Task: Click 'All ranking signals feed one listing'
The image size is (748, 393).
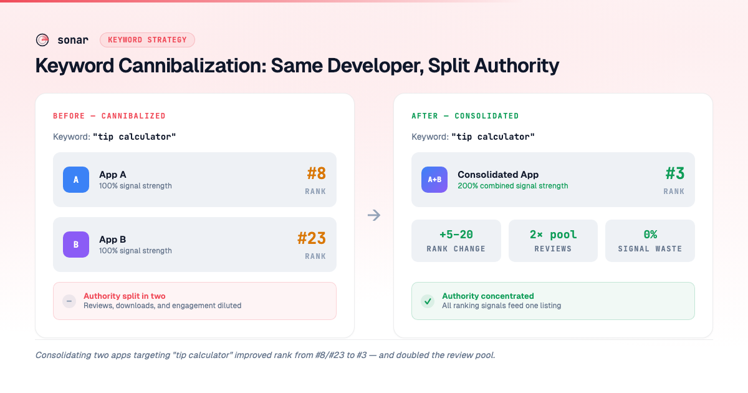Action: coord(502,306)
